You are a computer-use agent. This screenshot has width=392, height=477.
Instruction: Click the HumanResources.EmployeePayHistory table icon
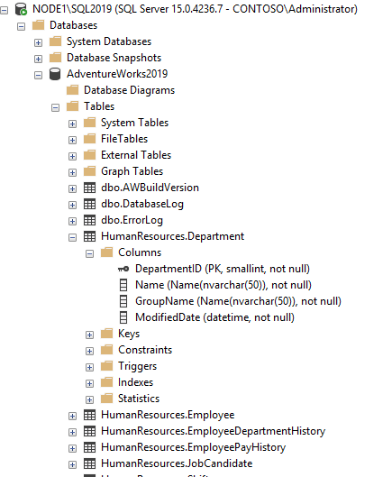[x=90, y=447]
